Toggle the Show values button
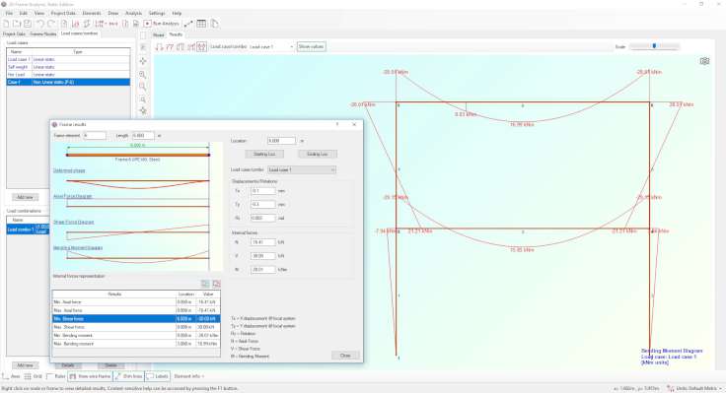Image resolution: width=726 pixels, height=393 pixels. pos(311,46)
